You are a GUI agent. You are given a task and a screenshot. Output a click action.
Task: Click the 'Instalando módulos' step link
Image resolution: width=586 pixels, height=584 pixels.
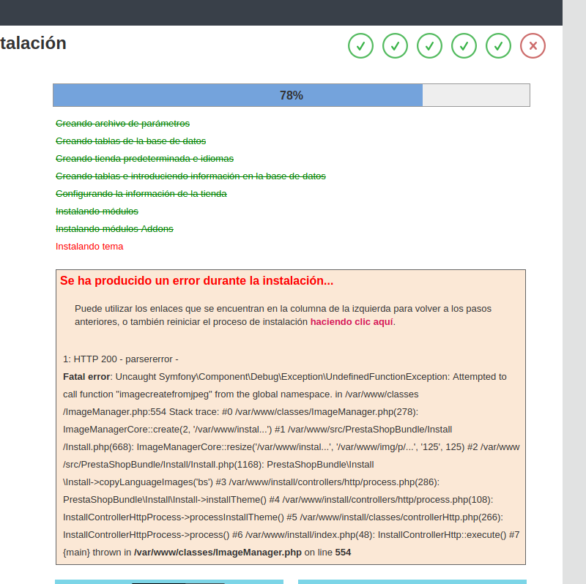[x=97, y=211]
